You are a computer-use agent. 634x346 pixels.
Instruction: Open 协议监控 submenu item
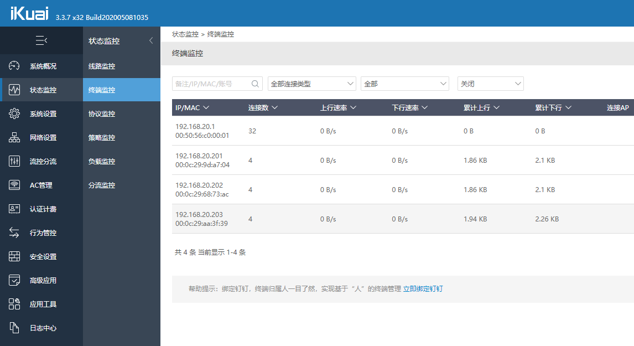coord(102,114)
